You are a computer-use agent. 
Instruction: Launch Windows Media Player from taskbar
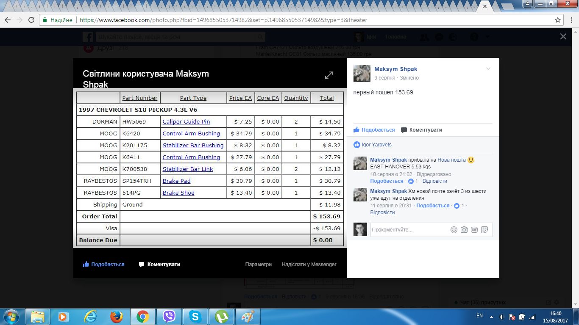click(63, 317)
